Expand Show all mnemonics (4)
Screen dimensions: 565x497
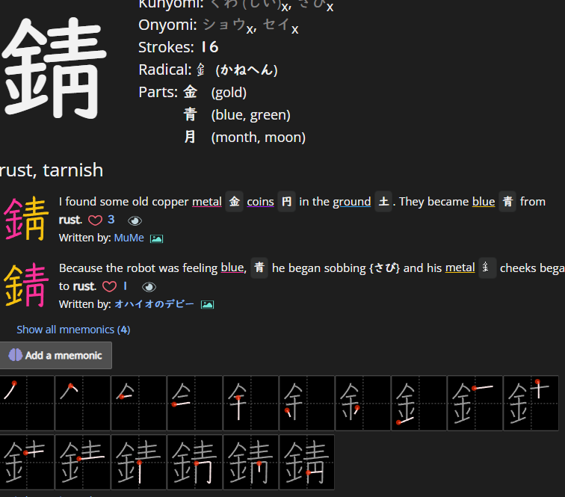click(73, 330)
